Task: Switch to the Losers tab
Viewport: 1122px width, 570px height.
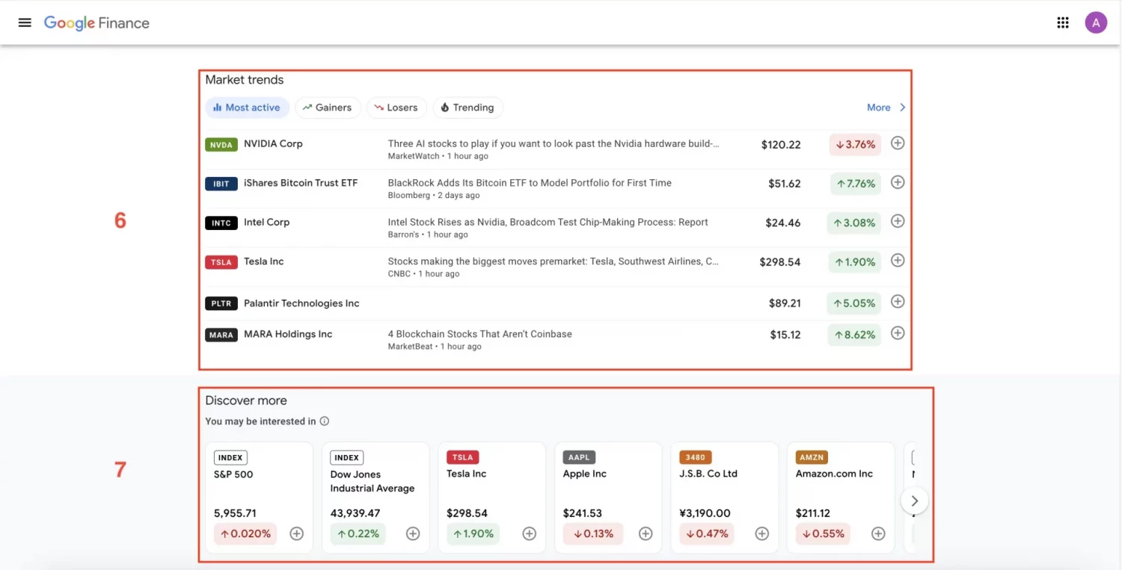Action: [396, 108]
